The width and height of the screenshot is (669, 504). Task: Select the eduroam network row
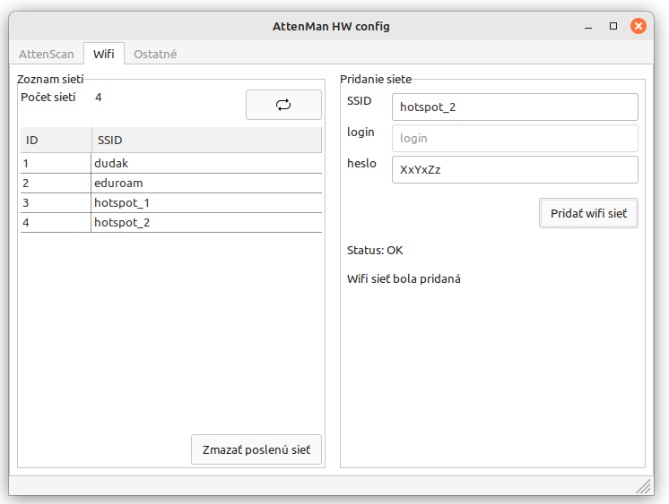[x=171, y=184]
